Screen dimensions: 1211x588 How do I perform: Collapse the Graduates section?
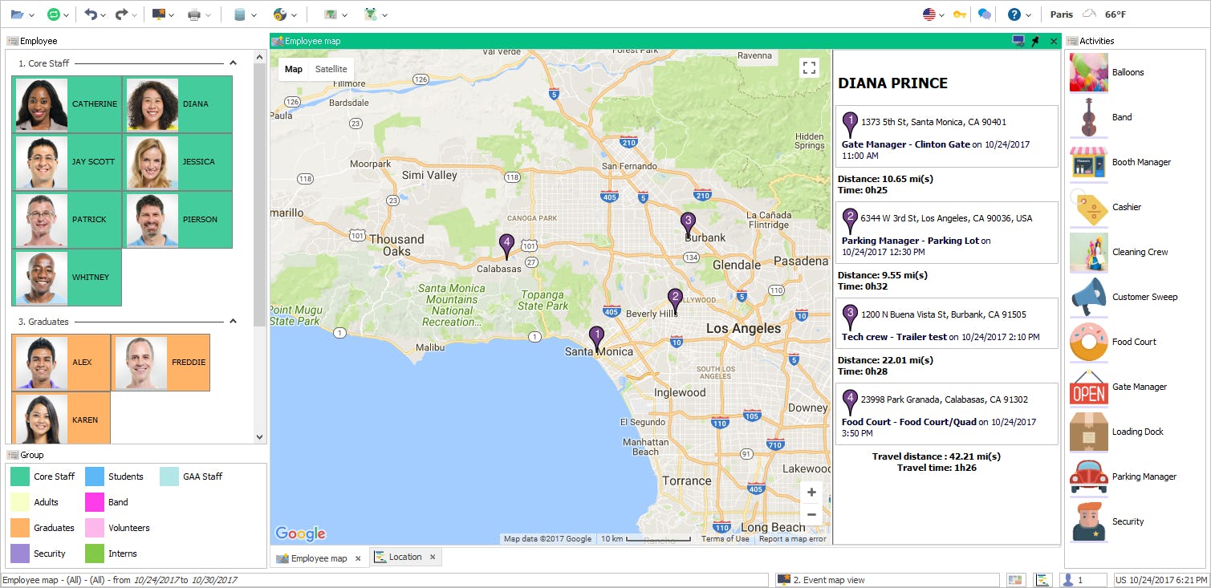233,321
